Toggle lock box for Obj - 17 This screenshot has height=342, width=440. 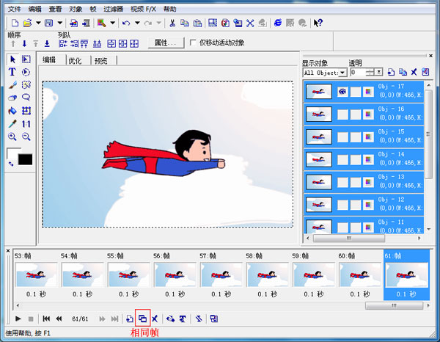pyautogui.click(x=356, y=92)
